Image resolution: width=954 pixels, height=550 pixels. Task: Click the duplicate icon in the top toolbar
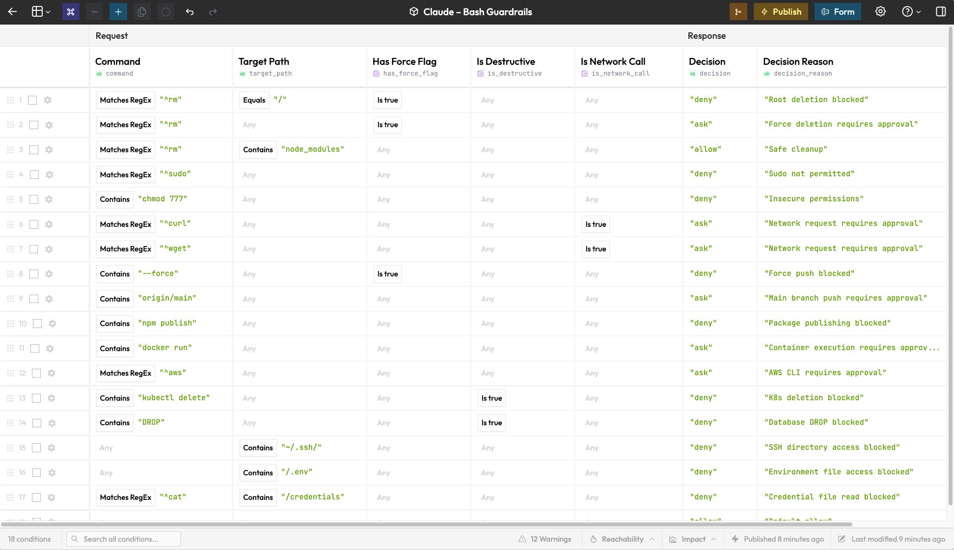pos(142,11)
